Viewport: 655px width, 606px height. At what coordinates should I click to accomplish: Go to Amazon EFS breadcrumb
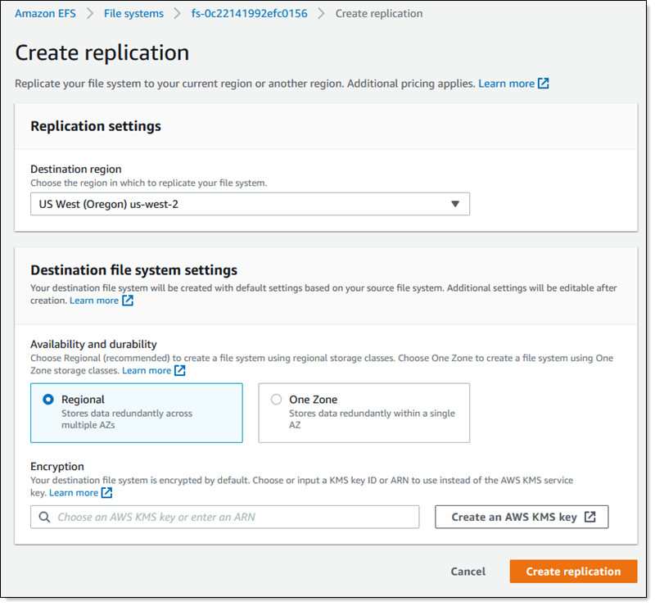46,14
